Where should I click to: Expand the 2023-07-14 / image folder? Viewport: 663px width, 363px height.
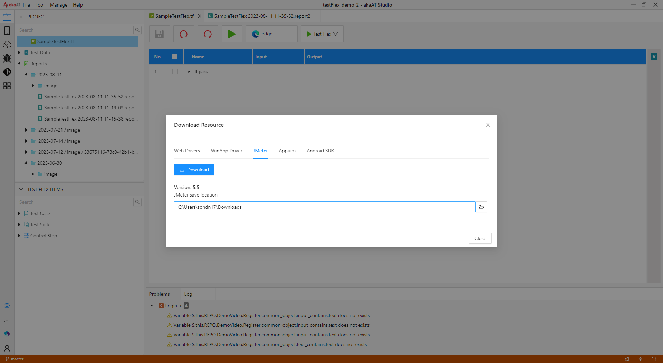(x=26, y=141)
